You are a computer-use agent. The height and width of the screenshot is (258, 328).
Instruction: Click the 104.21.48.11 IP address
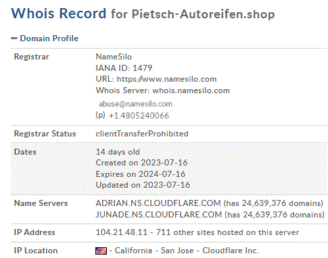[x=122, y=232]
